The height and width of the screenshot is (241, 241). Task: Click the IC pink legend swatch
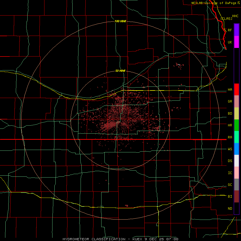[x=236, y=173]
